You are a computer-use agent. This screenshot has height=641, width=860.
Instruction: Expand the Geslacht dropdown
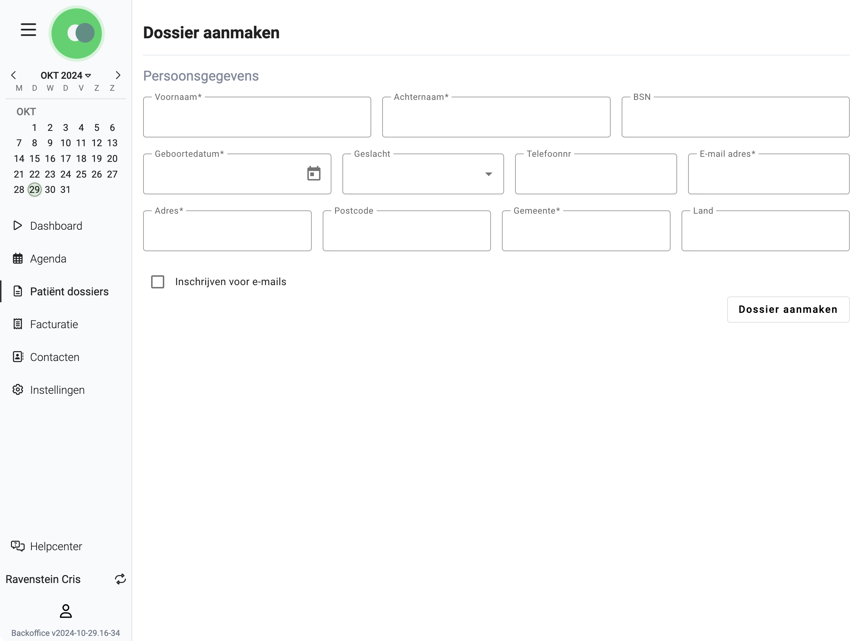pos(423,174)
